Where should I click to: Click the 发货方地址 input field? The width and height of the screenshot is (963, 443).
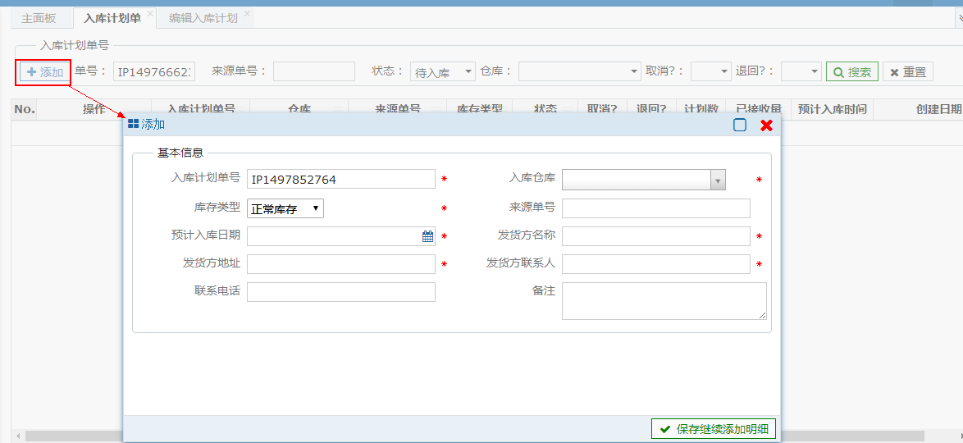click(x=341, y=264)
